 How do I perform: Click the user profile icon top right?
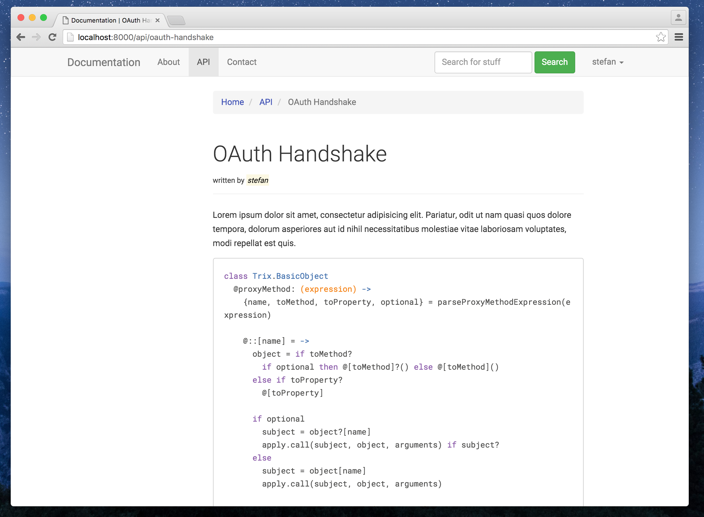point(679,17)
